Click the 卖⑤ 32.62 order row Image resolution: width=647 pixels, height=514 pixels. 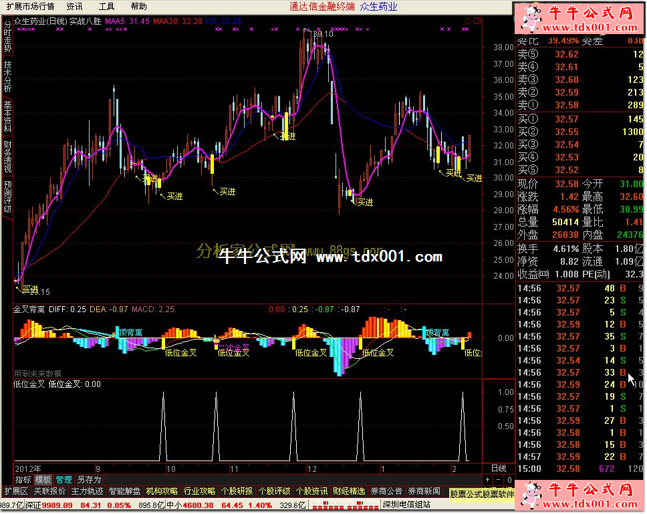coord(579,54)
